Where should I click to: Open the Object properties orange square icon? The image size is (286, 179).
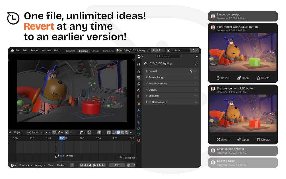point(139,104)
